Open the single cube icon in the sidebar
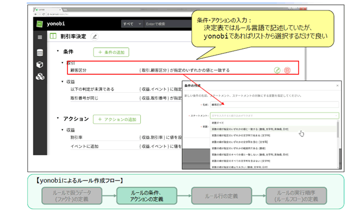The image size is (362, 211). coord(40,64)
